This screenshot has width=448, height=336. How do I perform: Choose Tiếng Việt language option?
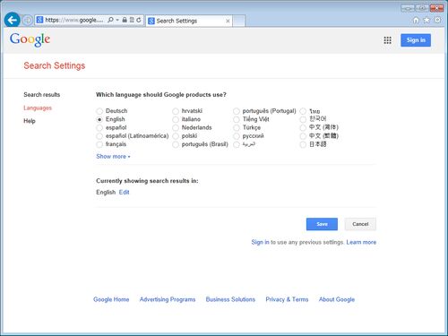[x=237, y=119]
